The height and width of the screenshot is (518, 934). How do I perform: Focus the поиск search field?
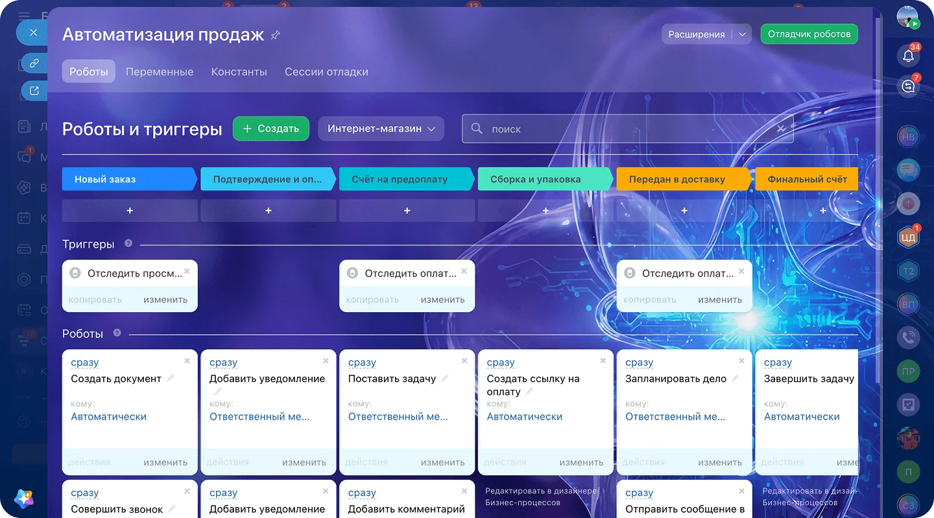click(x=627, y=129)
